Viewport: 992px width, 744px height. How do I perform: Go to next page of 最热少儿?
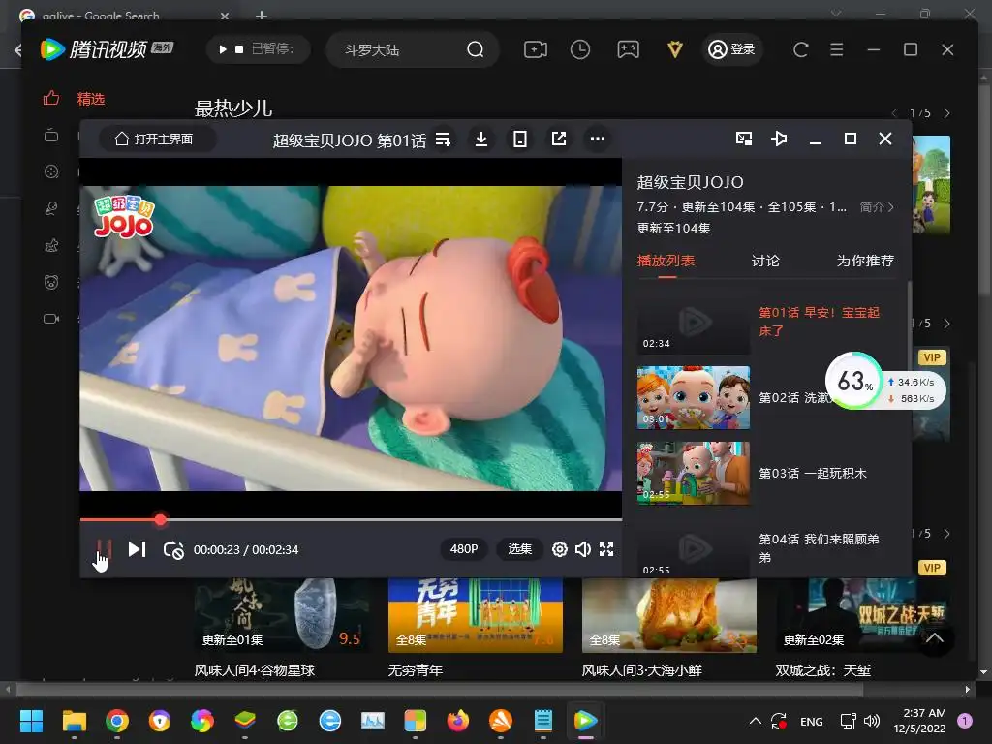click(x=946, y=113)
